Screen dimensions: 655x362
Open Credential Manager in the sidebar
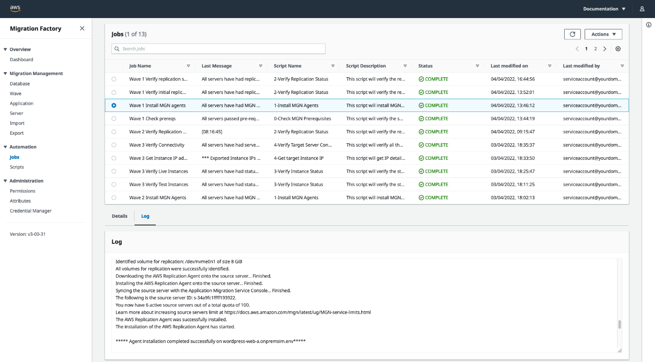tap(30, 211)
